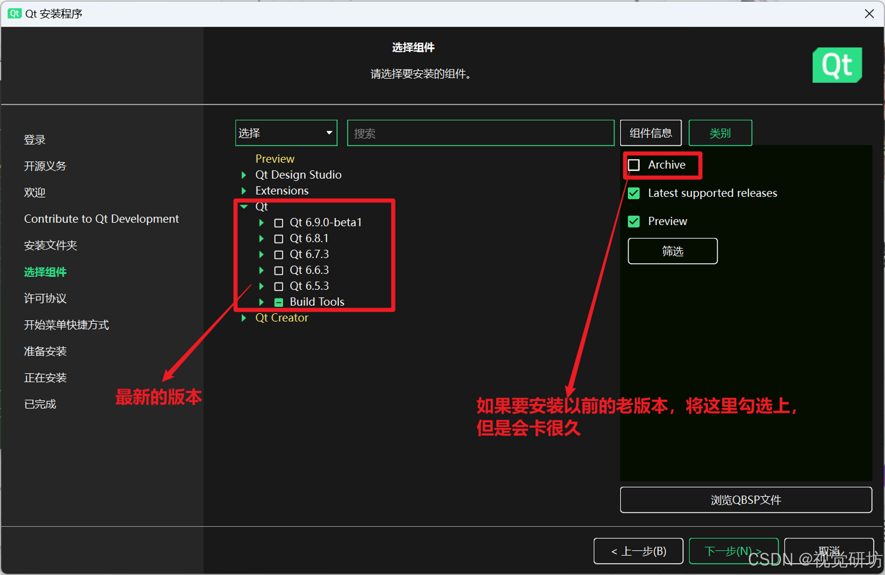885x575 pixels.
Task: Click the Qt logo in the header
Action: point(837,65)
